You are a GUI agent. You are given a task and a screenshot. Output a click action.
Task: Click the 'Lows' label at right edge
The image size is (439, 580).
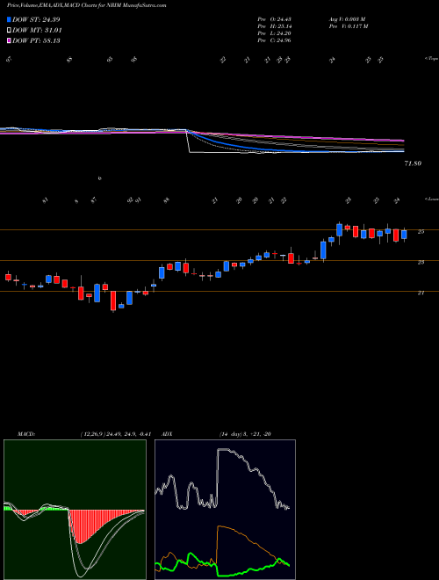click(x=432, y=199)
